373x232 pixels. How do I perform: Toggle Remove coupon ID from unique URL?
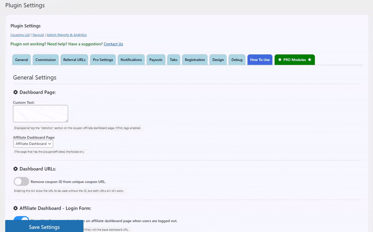click(21, 182)
